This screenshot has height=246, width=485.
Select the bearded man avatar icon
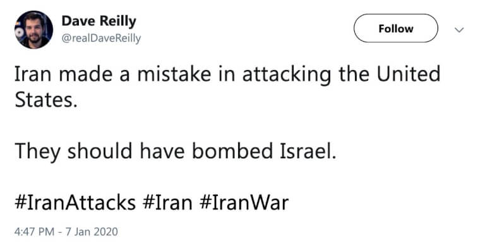coord(33,30)
